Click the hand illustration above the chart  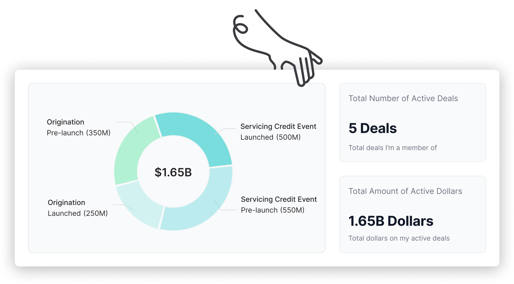[x=279, y=46]
